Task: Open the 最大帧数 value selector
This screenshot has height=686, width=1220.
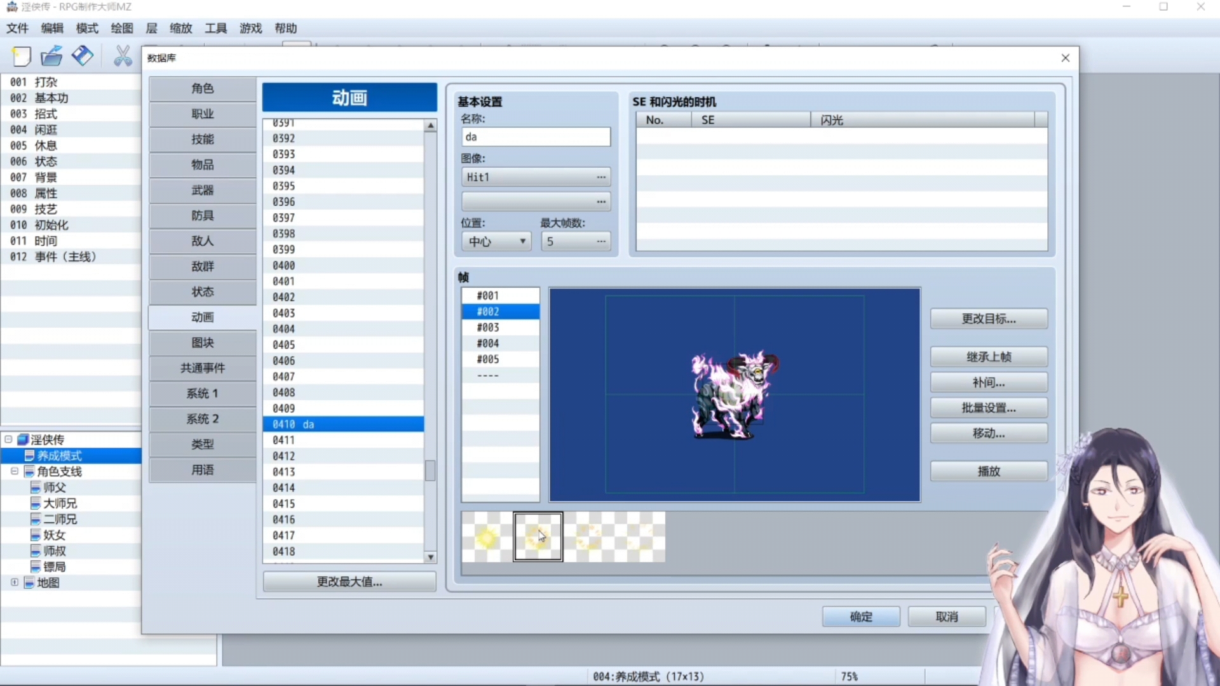Action: tap(576, 241)
